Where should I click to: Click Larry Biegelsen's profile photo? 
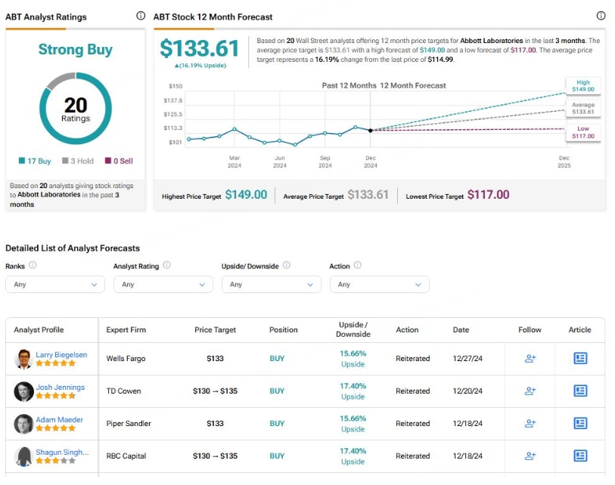click(x=23, y=359)
